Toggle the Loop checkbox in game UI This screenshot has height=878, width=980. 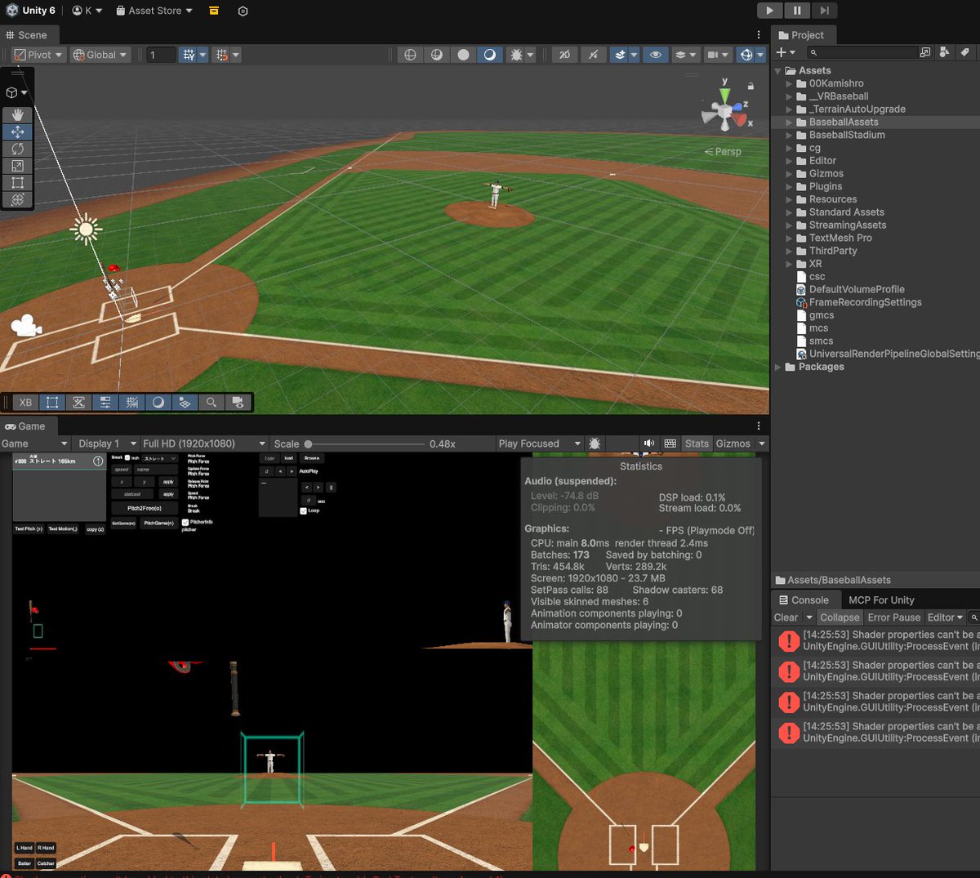click(303, 510)
